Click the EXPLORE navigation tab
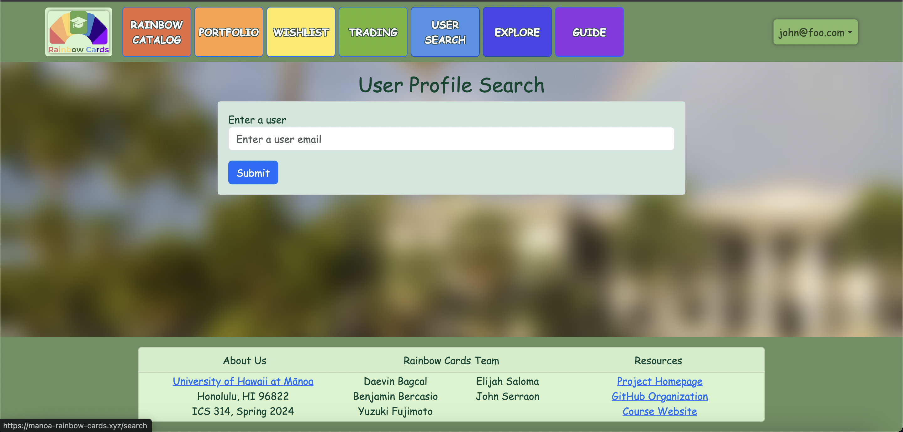This screenshot has height=432, width=903. pos(517,32)
